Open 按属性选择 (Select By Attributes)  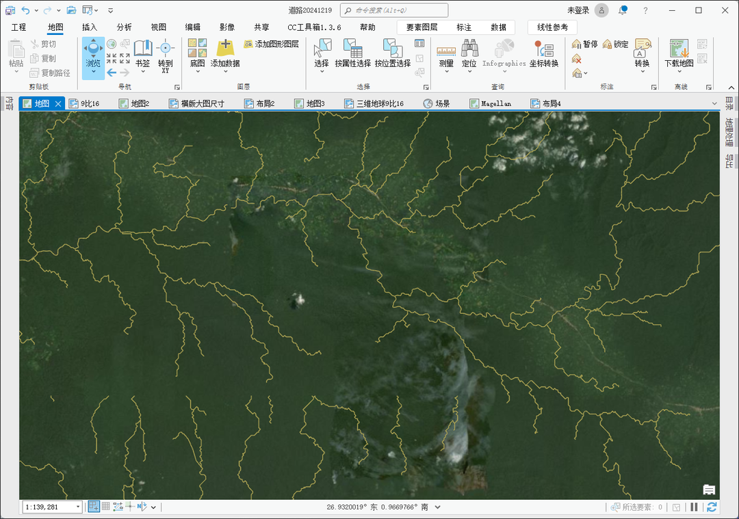coord(352,53)
